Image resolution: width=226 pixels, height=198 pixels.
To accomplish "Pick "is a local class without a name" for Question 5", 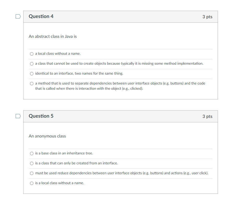I will (x=32, y=183).
